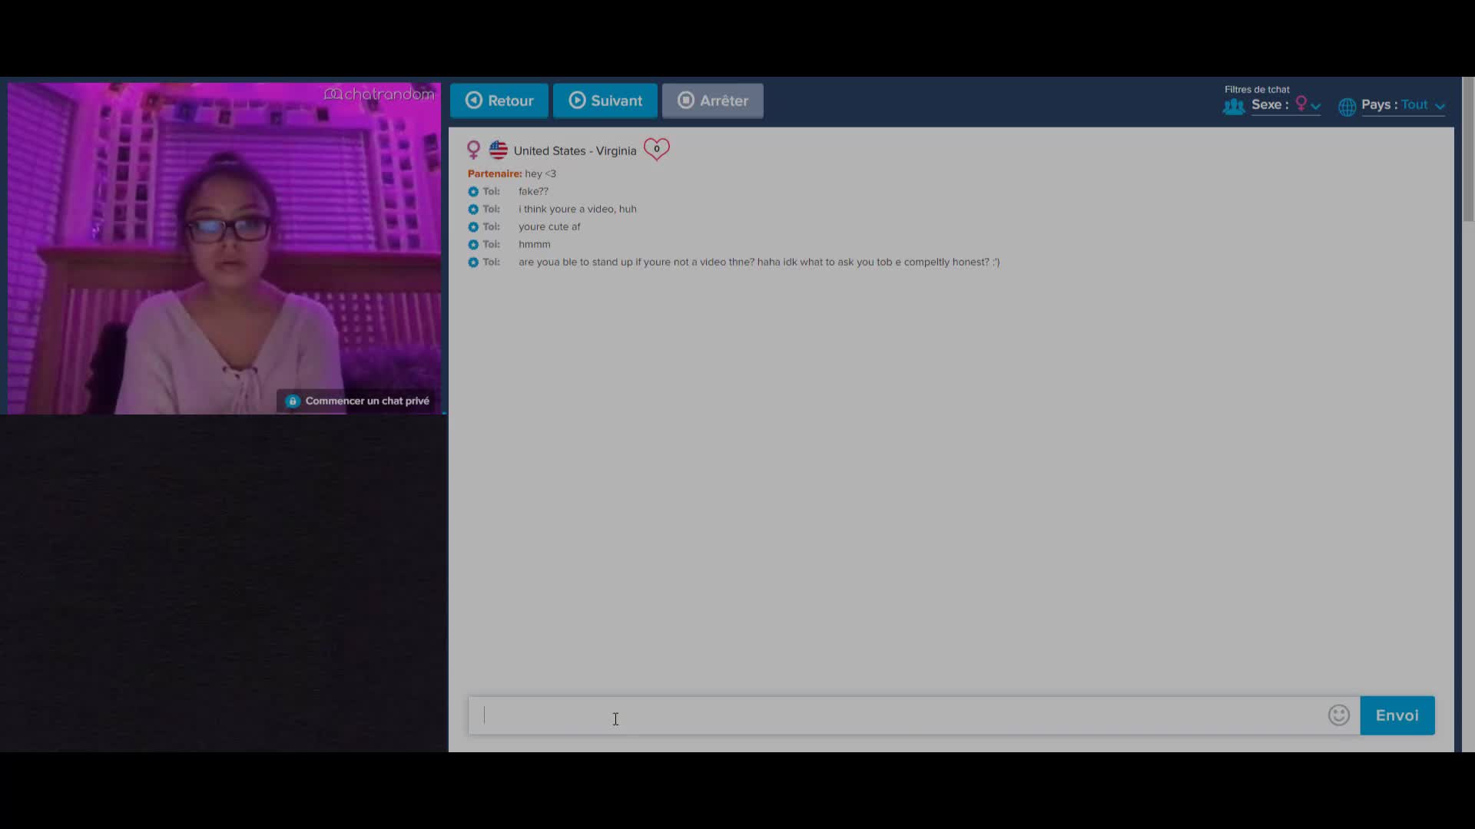Click the people icon beside Sexe
Viewport: 1475px width, 829px height.
point(1234,107)
